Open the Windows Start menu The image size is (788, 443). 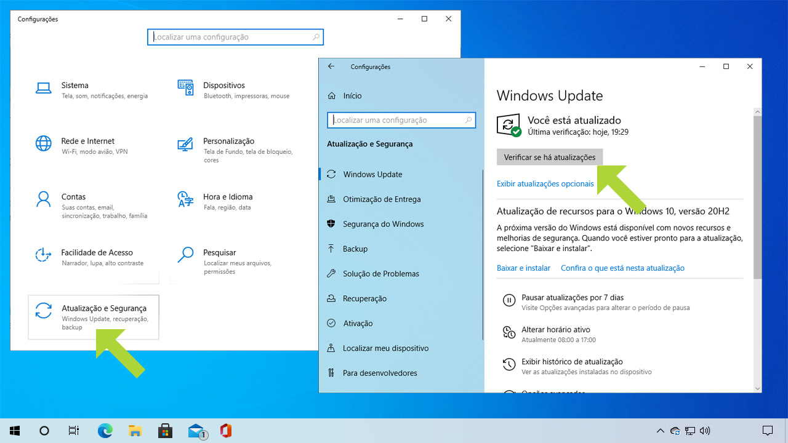(15, 431)
